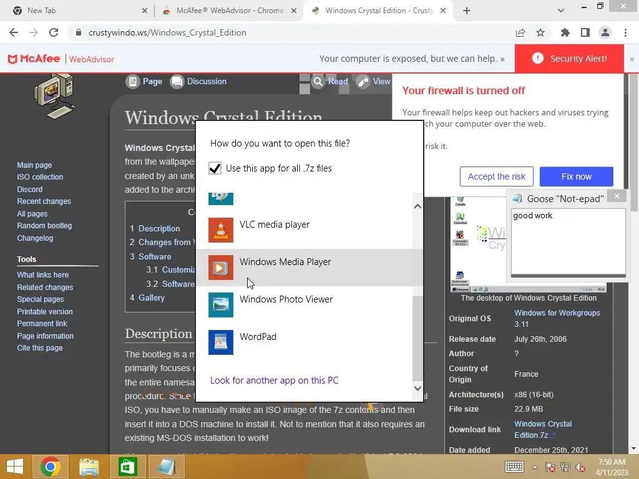
Task: Jump to Description in contents
Action: (x=159, y=228)
